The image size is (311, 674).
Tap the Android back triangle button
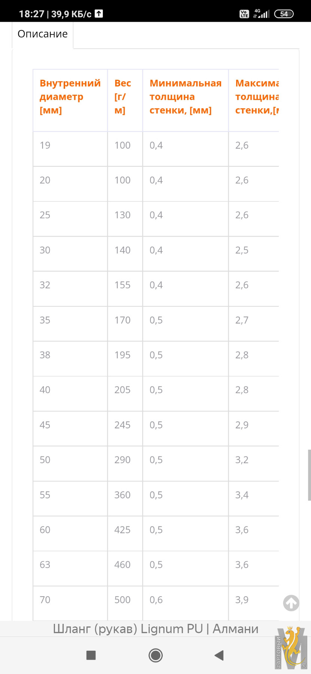[x=219, y=655]
